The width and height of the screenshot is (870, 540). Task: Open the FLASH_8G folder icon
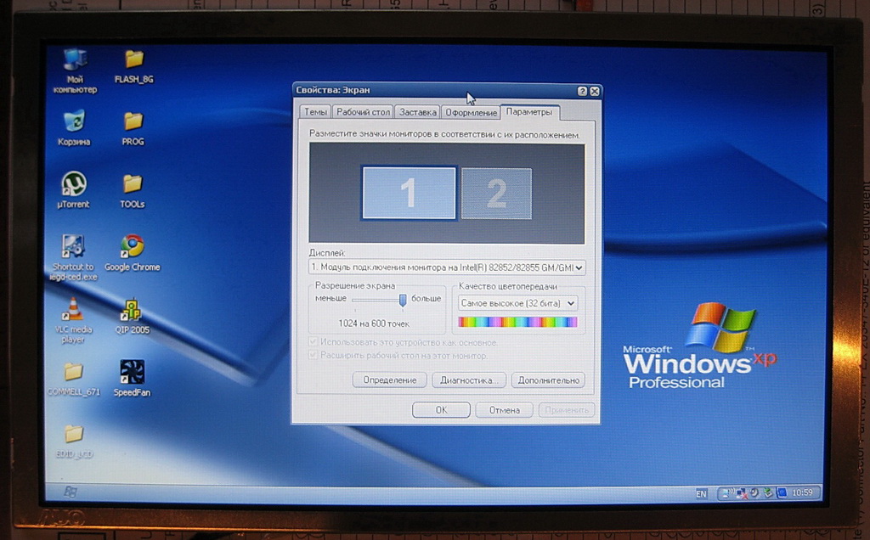133,59
